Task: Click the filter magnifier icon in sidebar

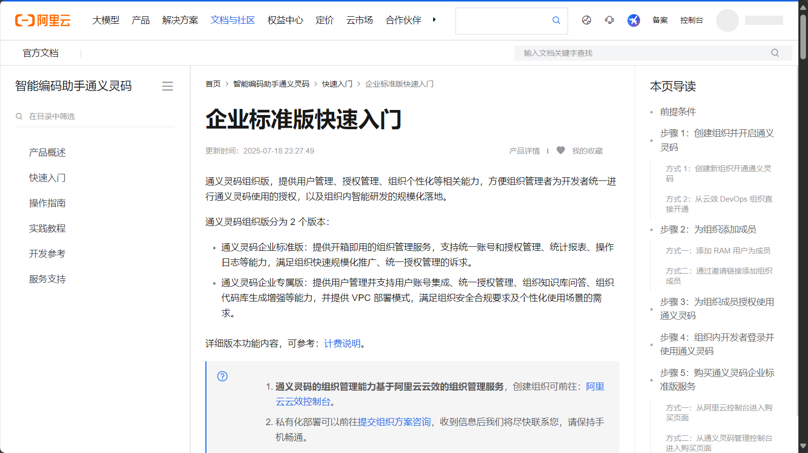Action: click(19, 116)
